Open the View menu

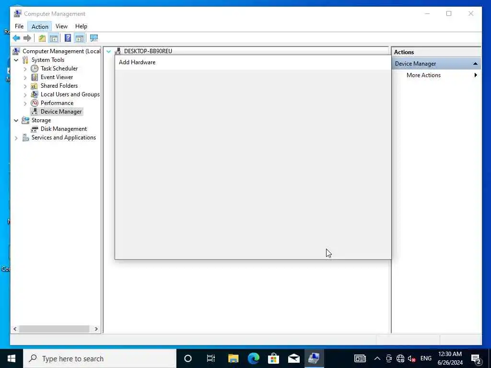(x=61, y=26)
